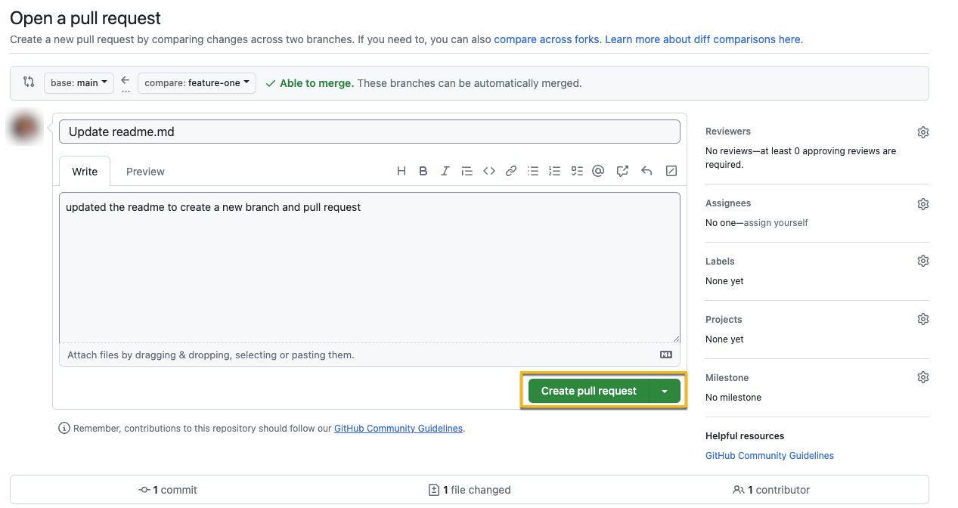Viewport: 958px width, 508px height.
Task: Mention a user with the @ icon
Action: point(598,171)
